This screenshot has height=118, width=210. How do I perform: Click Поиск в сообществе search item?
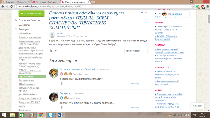(x=29, y=20)
